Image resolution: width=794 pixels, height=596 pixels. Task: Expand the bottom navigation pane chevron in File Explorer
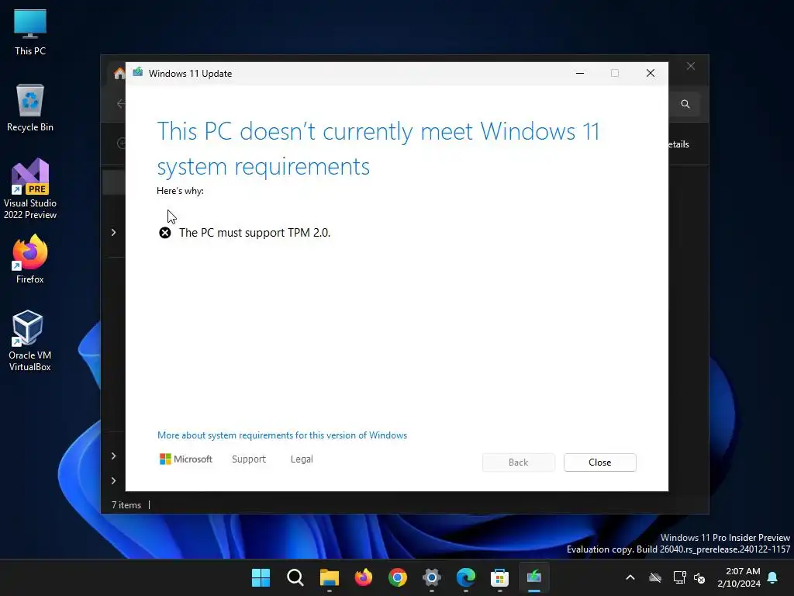pyautogui.click(x=113, y=480)
